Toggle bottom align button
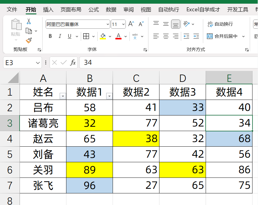The image size is (258, 205). click(x=176, y=24)
